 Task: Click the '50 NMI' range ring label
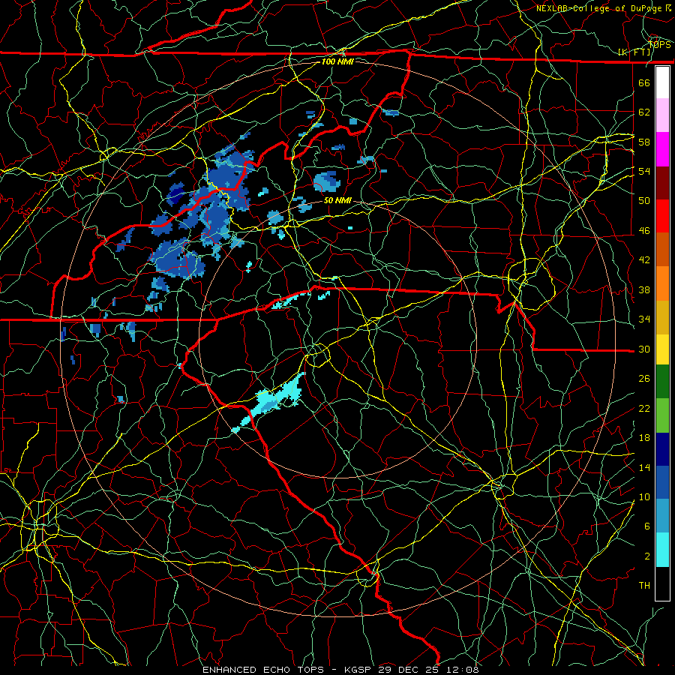click(x=337, y=200)
